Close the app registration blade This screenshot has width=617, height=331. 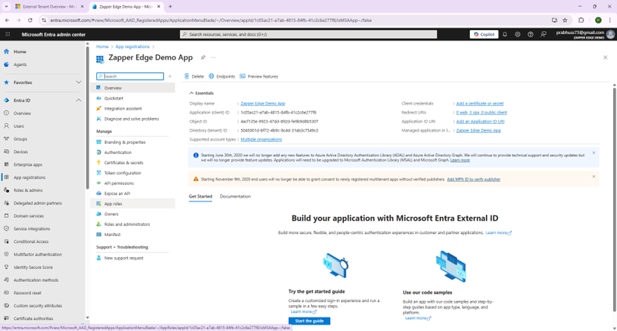pos(605,58)
